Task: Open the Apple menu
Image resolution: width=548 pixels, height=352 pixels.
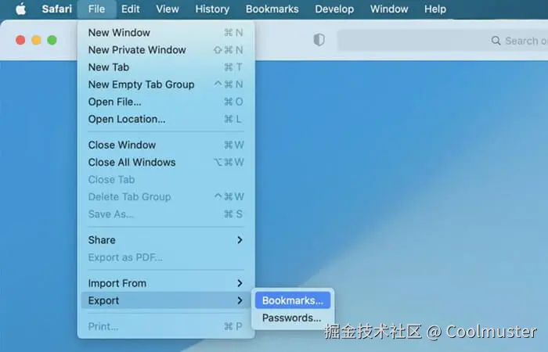Action: point(20,9)
